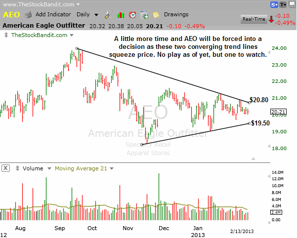Close the Volume pane with the X box

tap(5, 168)
